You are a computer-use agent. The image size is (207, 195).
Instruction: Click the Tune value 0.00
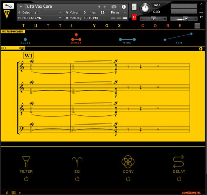[x=156, y=12]
